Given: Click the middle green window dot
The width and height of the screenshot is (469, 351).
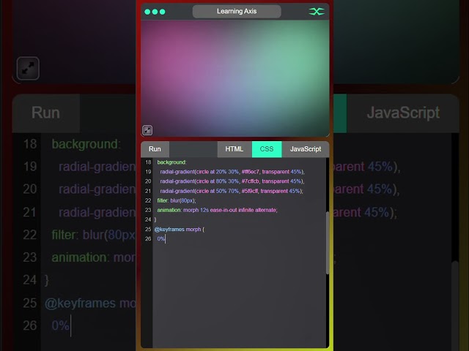Looking at the screenshot, I should tap(155, 12).
